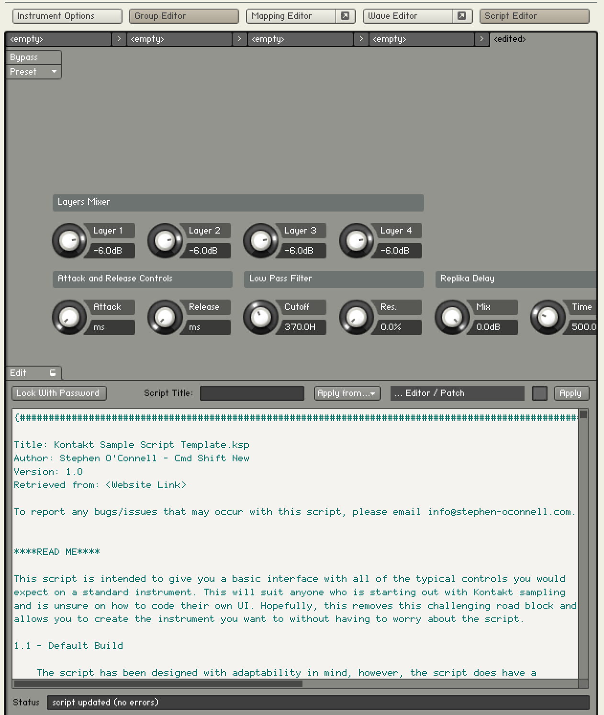Click the Editor / Patch button
The width and height of the screenshot is (604, 715).
tap(457, 393)
